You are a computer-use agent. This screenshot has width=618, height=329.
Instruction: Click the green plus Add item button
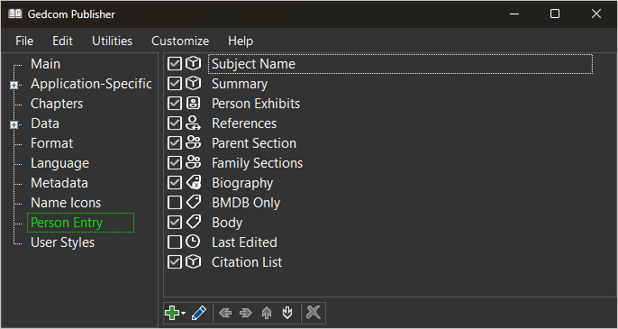click(x=172, y=313)
